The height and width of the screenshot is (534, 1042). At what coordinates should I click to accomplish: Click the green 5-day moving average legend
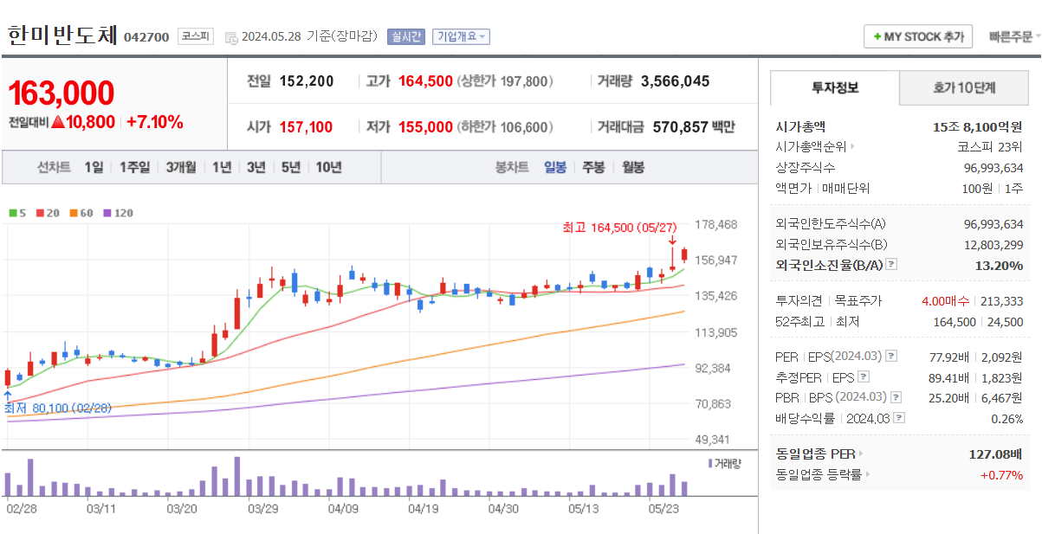pos(17,212)
